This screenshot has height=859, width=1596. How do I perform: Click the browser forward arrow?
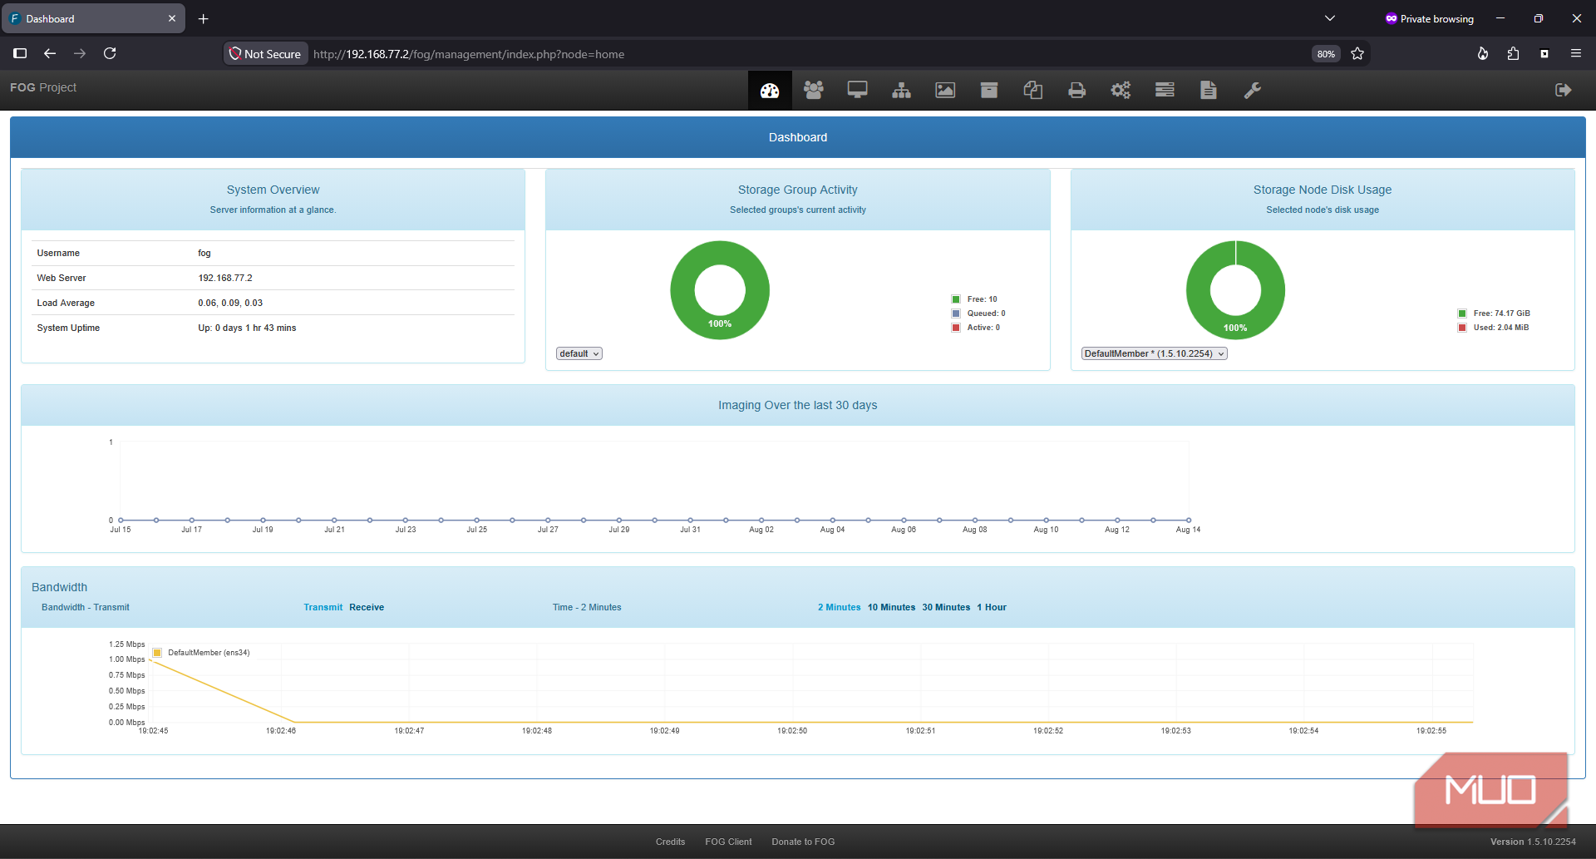click(80, 53)
